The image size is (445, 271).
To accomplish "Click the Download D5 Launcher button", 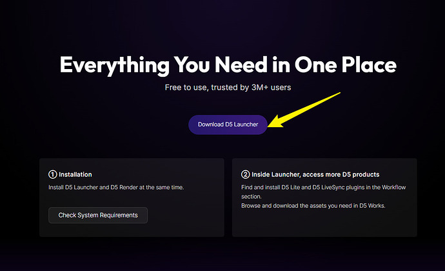I will coord(228,125).
